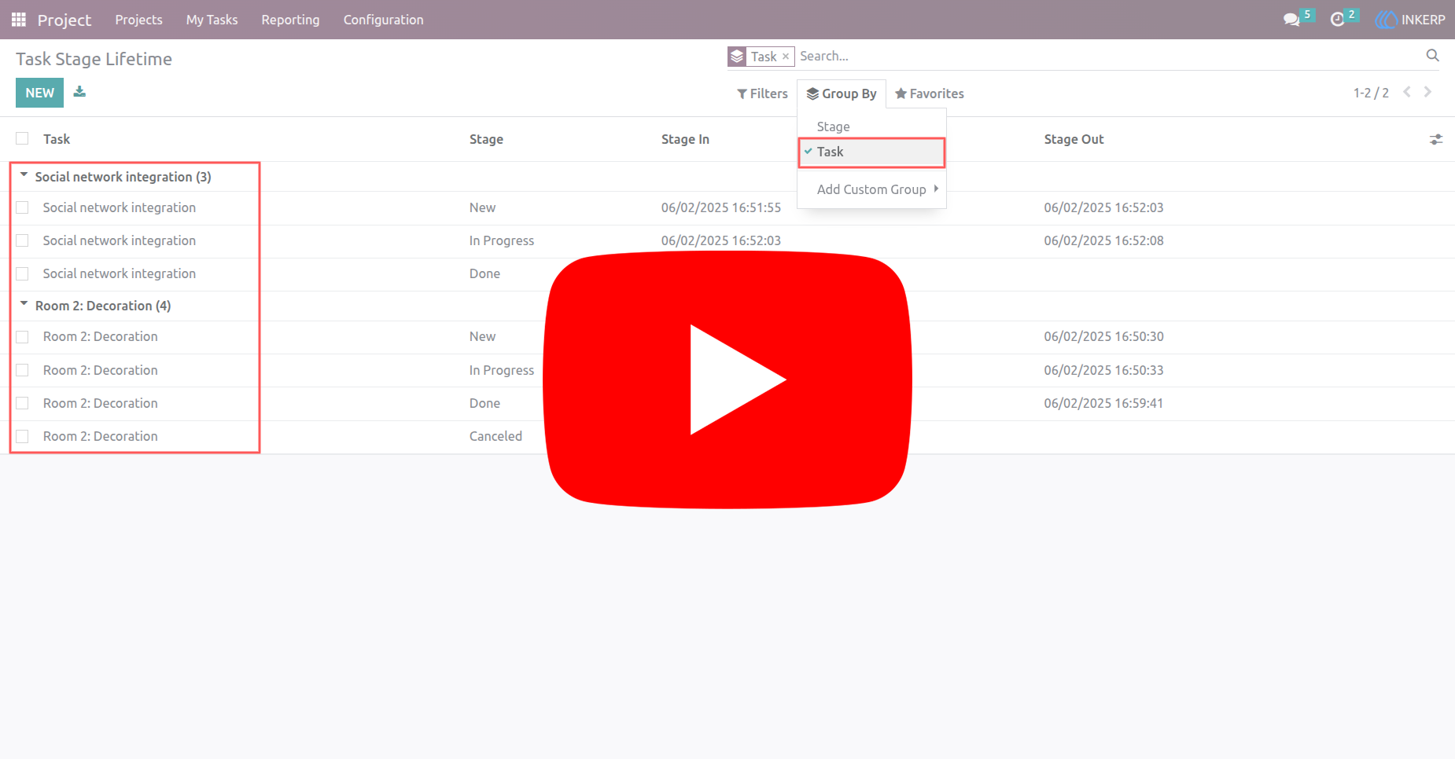The width and height of the screenshot is (1455, 759).
Task: Go to previous page arrow
Action: pos(1407,92)
